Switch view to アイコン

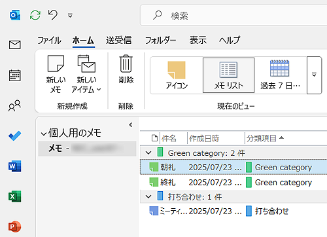177,75
